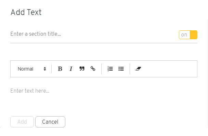Screen dimensions: 208x136
Task: Insert a blockquote using the quotation marks icon
Action: 82,69
